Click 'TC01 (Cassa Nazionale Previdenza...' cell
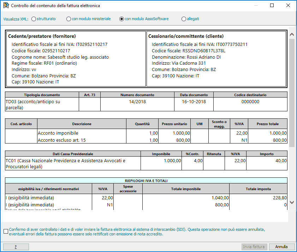 pos(73,164)
